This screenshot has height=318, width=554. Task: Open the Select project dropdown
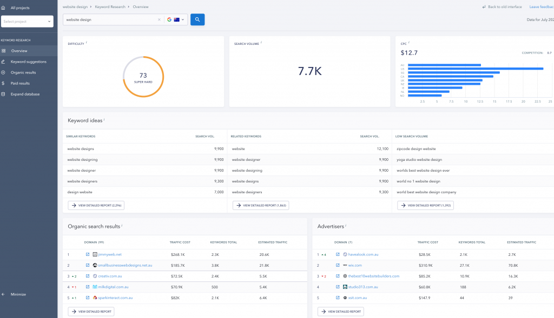coord(27,22)
